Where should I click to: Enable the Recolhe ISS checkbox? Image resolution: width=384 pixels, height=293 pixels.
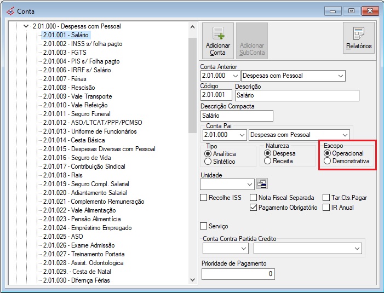click(x=204, y=198)
